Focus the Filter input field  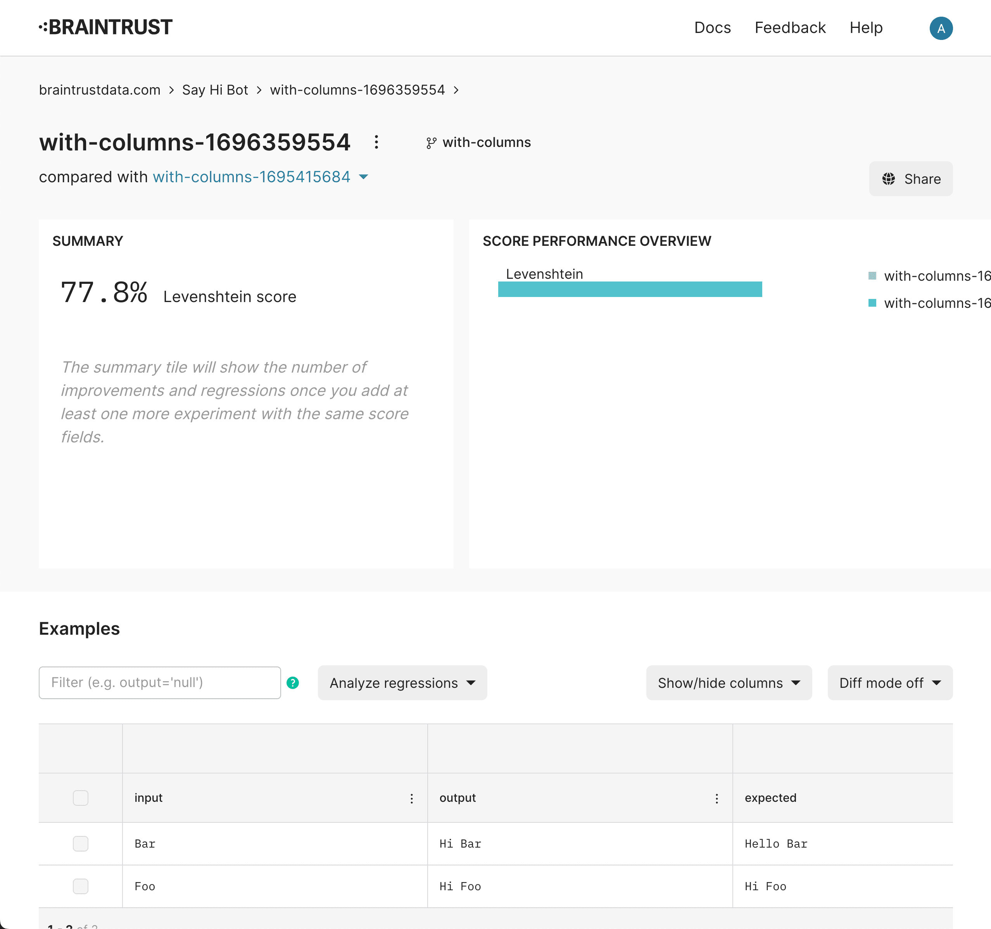point(159,683)
